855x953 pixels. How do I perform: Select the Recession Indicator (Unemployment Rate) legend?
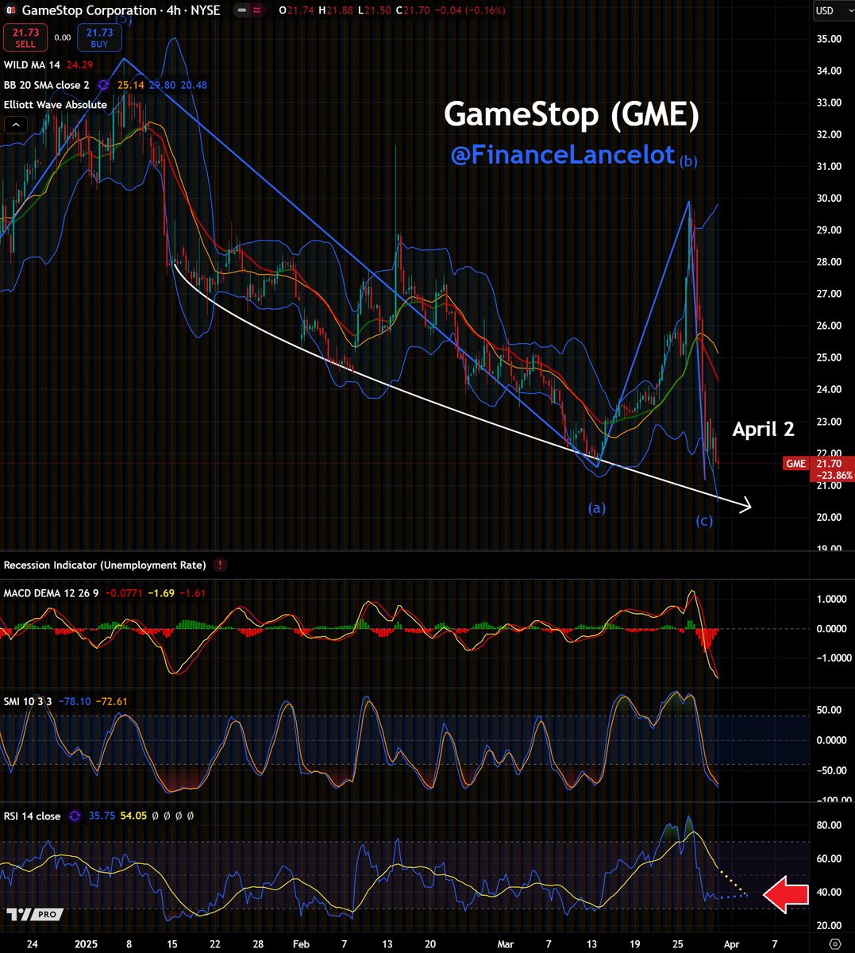105,565
